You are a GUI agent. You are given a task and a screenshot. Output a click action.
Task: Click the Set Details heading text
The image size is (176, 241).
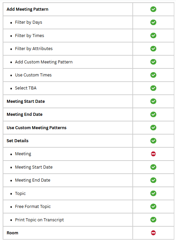17,141
